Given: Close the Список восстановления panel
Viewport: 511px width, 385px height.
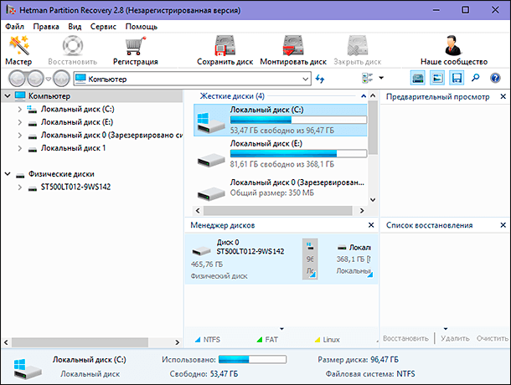Looking at the screenshot, I should [x=503, y=225].
